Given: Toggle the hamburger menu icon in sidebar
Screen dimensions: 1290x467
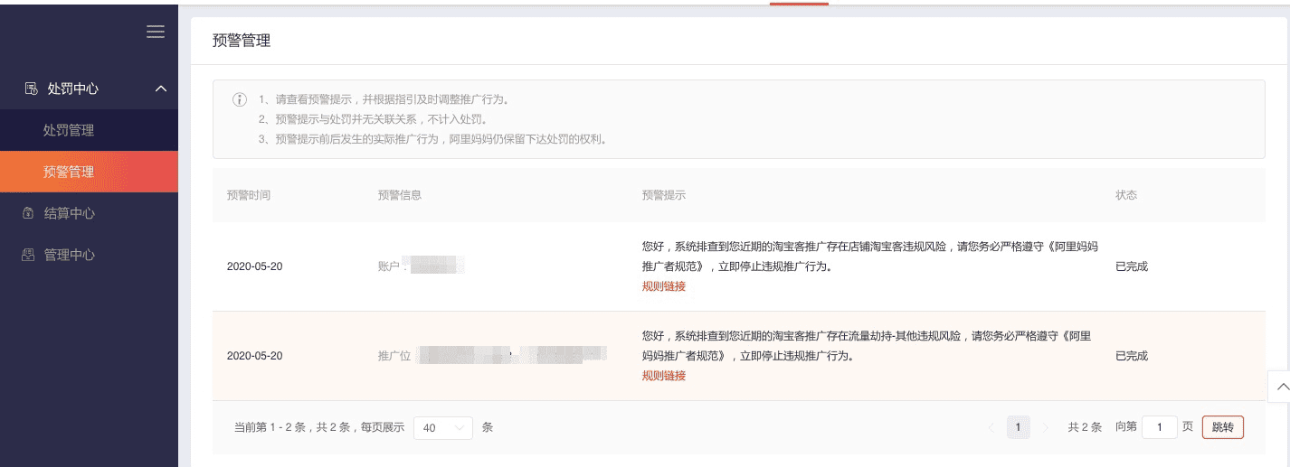Looking at the screenshot, I should click(x=156, y=32).
